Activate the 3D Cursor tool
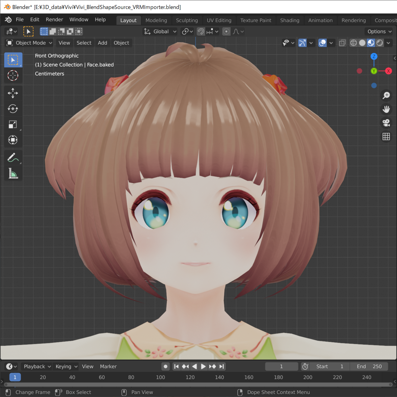397x397 pixels. coord(13,76)
